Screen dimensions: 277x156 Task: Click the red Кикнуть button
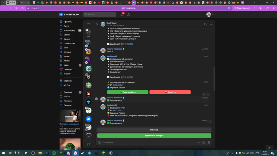point(170,92)
